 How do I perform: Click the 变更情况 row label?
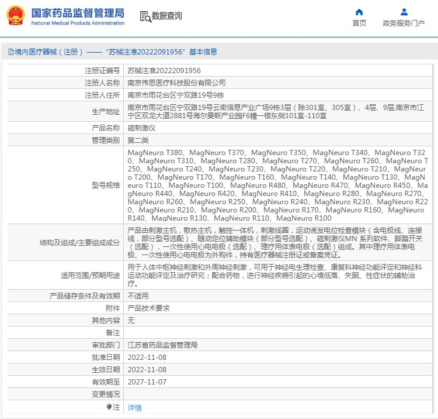[x=106, y=394]
